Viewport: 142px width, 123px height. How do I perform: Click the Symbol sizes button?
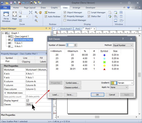click(x=72, y=83)
